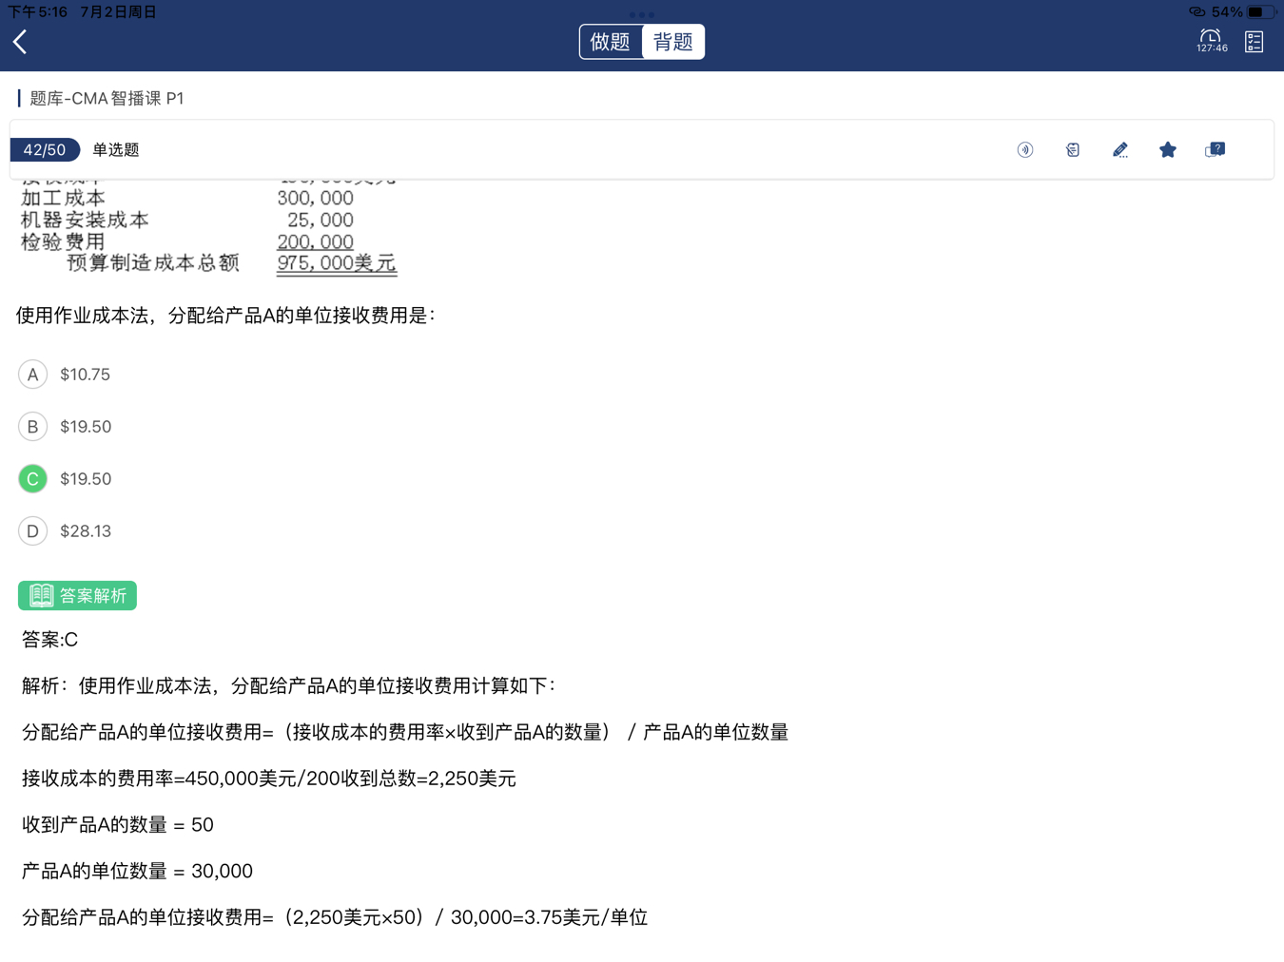The image size is (1284, 962).
Task: Tap the battery status indicator
Action: (x=1259, y=12)
